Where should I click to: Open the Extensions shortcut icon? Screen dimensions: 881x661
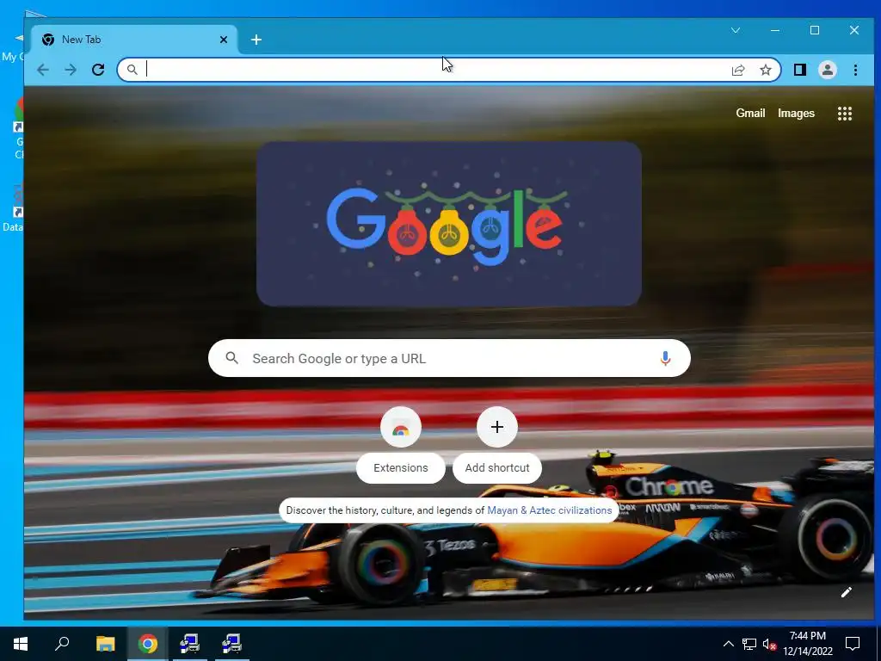[401, 427]
